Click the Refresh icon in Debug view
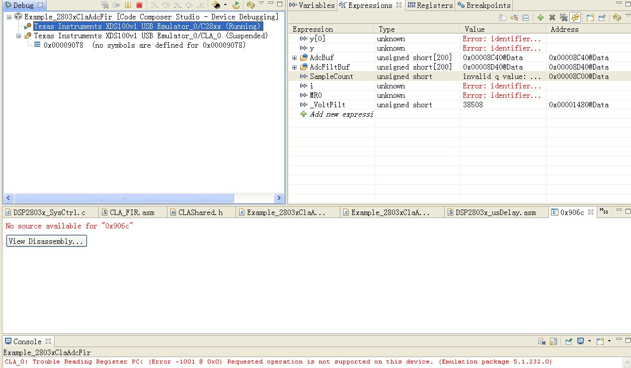The image size is (631, 368). pyautogui.click(x=251, y=5)
